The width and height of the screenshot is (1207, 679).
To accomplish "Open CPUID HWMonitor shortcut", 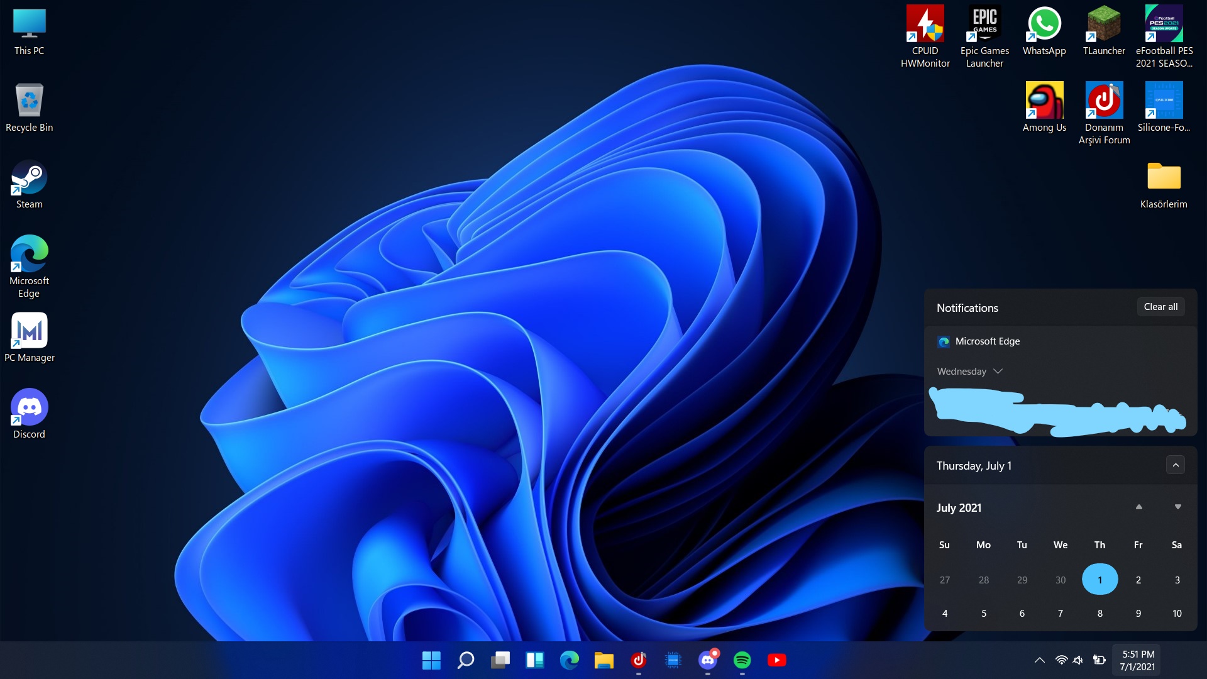I will [925, 36].
